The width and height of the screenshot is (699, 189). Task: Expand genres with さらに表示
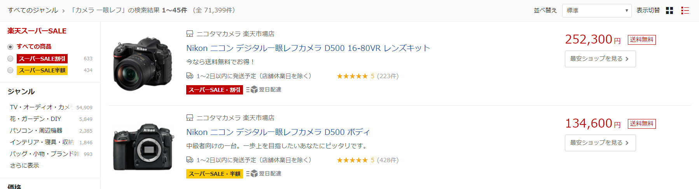(x=24, y=166)
